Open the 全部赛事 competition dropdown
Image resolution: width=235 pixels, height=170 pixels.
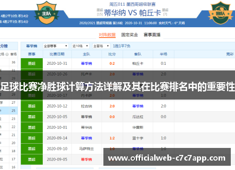pyautogui.click(x=55, y=46)
